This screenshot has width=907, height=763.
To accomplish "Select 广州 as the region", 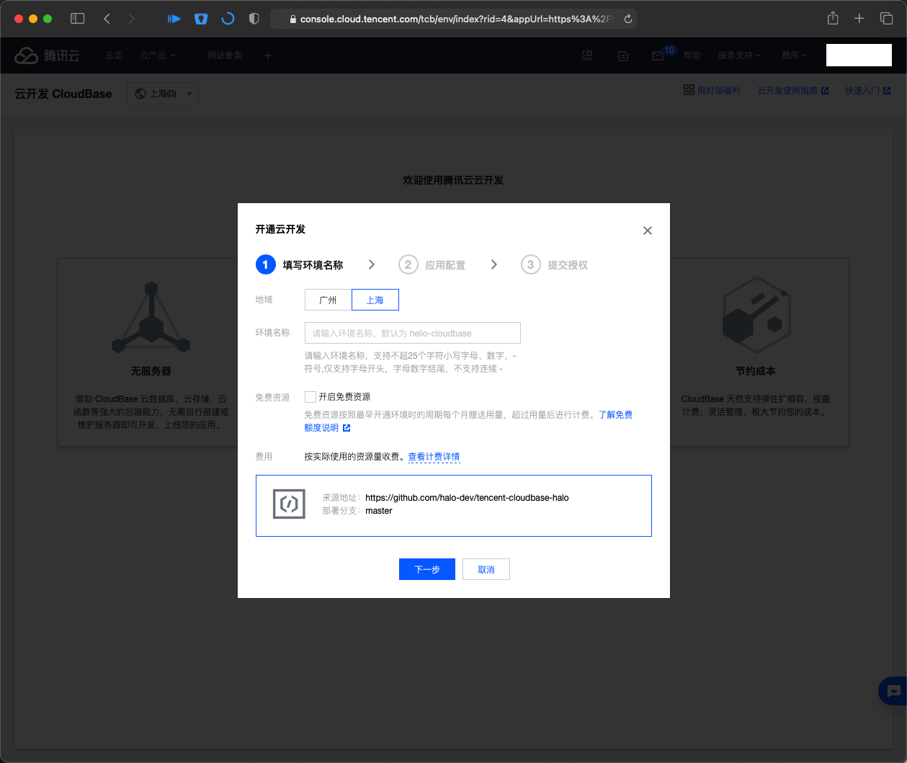I will point(328,299).
